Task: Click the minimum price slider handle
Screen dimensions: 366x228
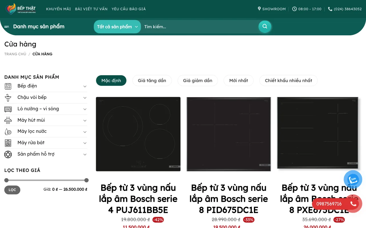Action: point(7,180)
